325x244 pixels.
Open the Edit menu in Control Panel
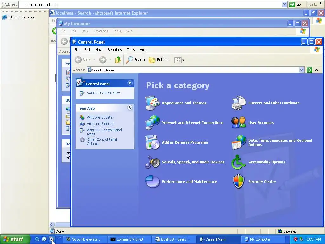[87, 50]
